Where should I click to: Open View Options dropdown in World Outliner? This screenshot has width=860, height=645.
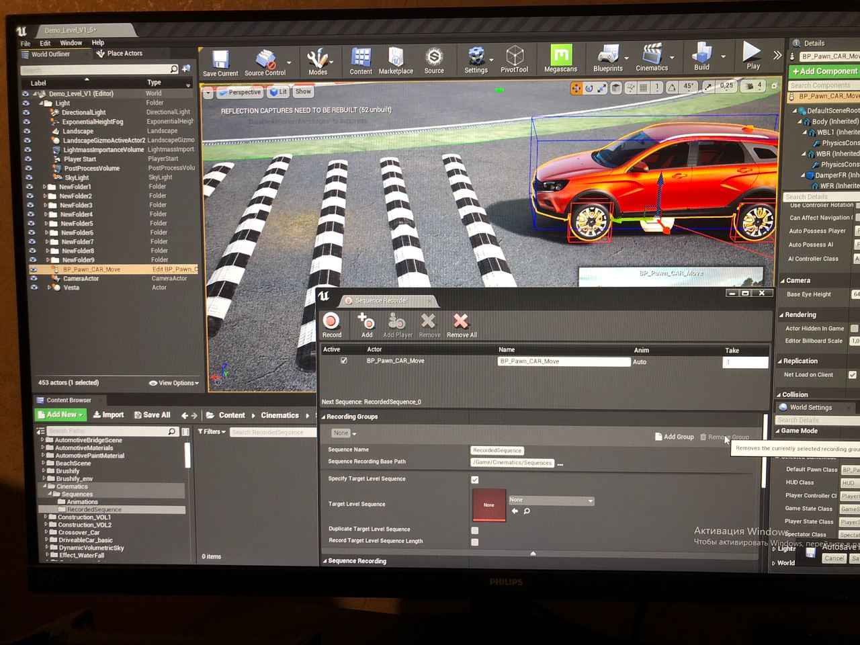point(173,383)
